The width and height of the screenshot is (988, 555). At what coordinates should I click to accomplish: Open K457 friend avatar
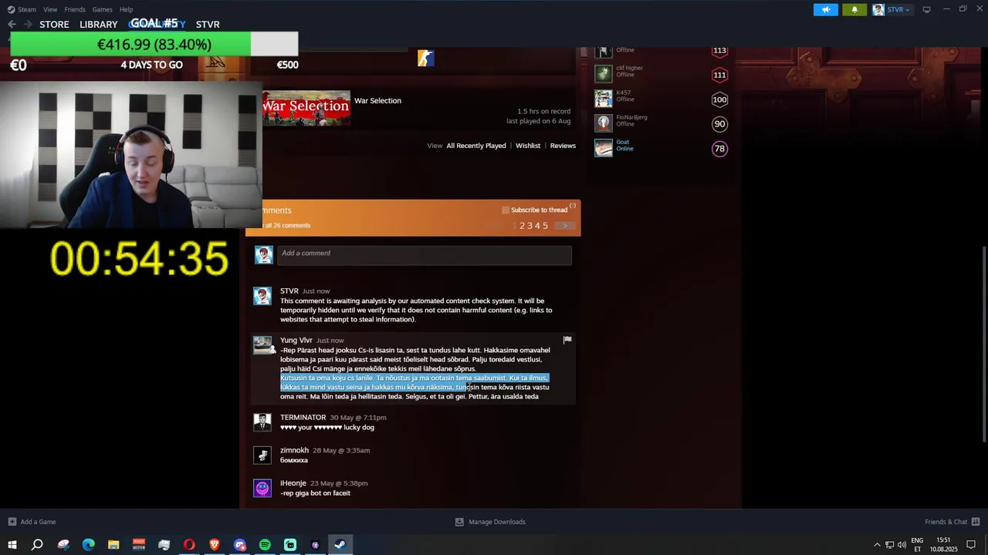click(603, 99)
